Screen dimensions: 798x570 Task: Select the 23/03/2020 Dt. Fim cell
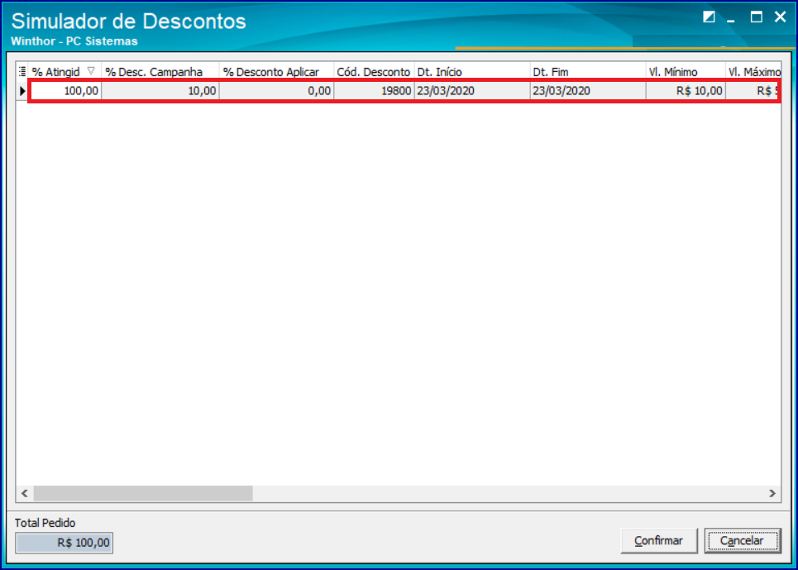[588, 91]
